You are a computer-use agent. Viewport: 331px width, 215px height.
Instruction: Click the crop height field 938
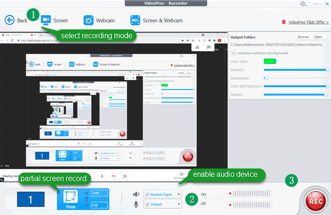(x=99, y=205)
